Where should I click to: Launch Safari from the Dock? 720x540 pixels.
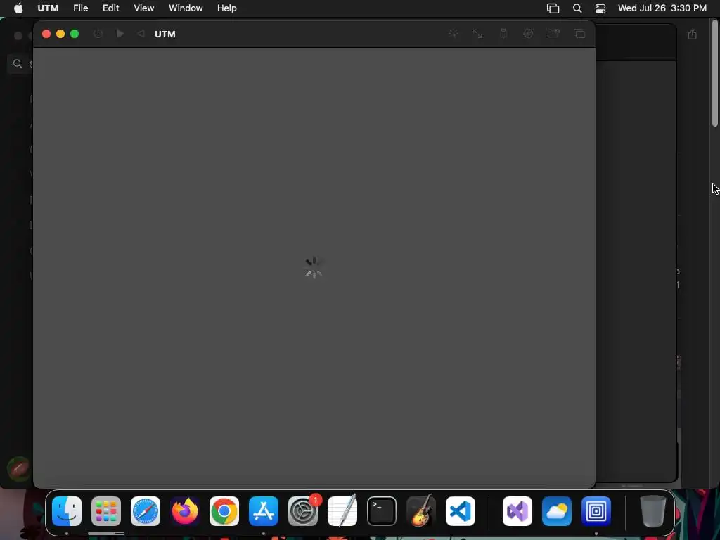coord(146,511)
